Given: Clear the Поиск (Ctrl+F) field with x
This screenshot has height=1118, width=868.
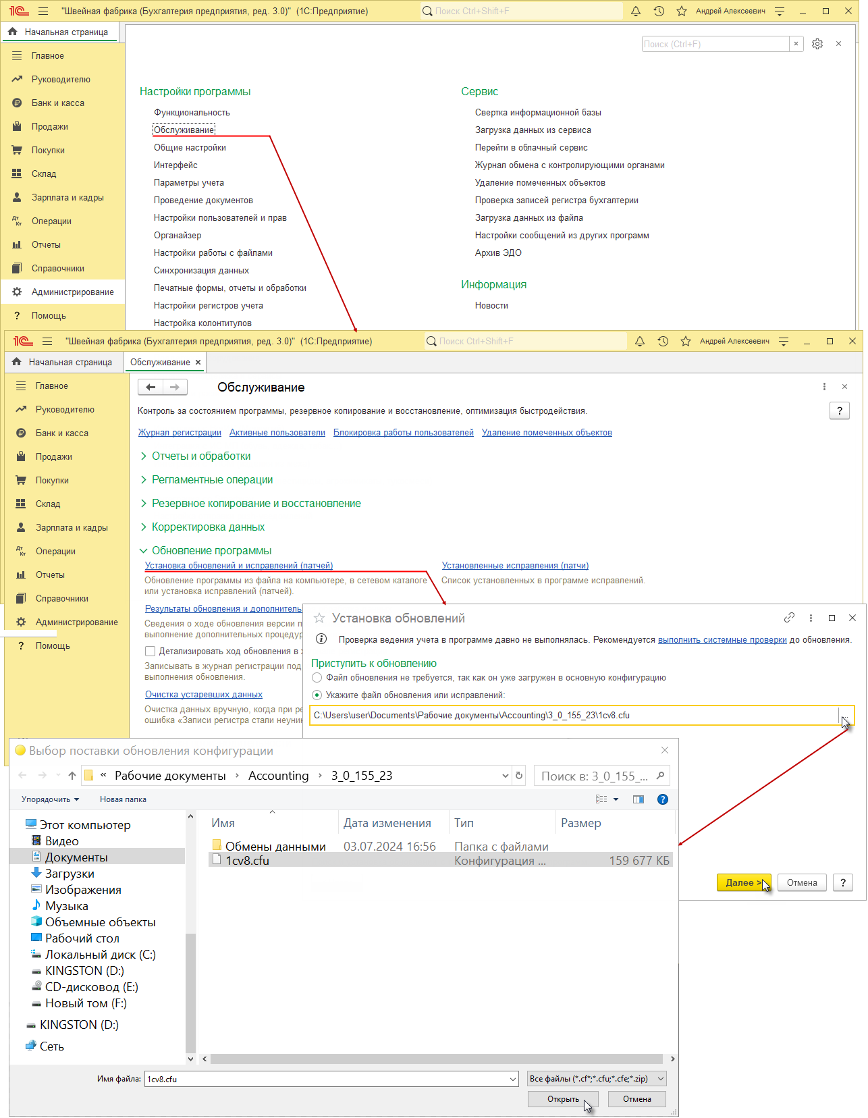Looking at the screenshot, I should (796, 44).
